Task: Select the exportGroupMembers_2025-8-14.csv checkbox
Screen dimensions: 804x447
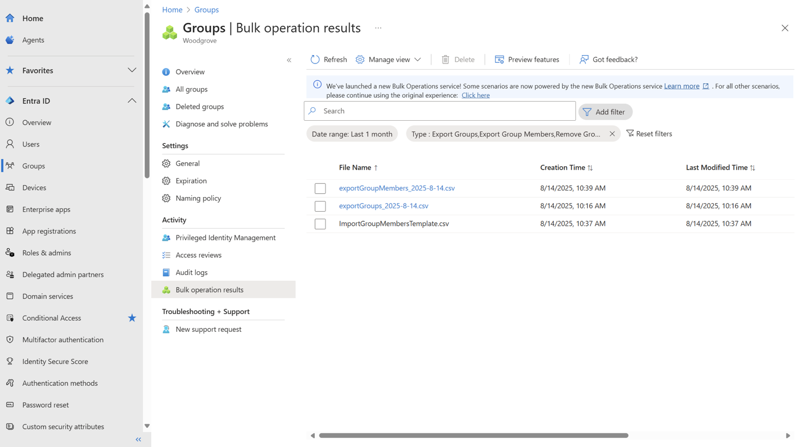Action: [x=320, y=189]
